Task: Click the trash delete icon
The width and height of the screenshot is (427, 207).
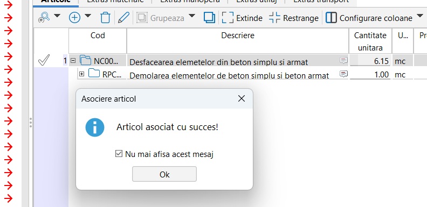Action: coord(105,18)
